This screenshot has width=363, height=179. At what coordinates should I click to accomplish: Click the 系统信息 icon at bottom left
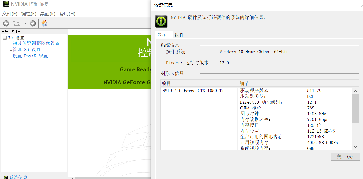[6, 177]
